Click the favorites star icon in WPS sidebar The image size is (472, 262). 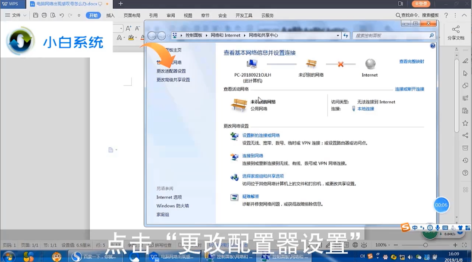coord(466,123)
